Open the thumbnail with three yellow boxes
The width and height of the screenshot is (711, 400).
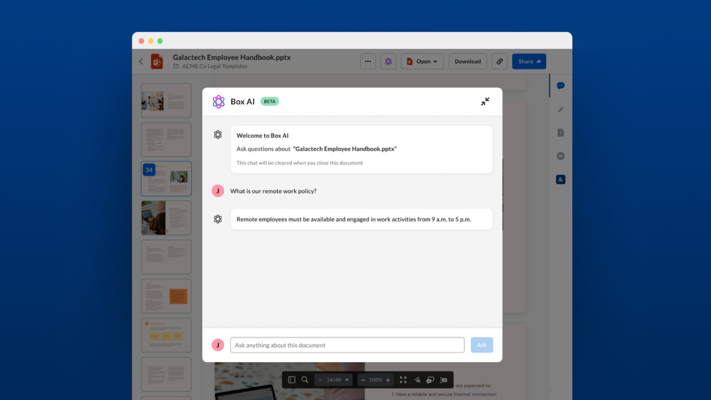[x=166, y=335]
